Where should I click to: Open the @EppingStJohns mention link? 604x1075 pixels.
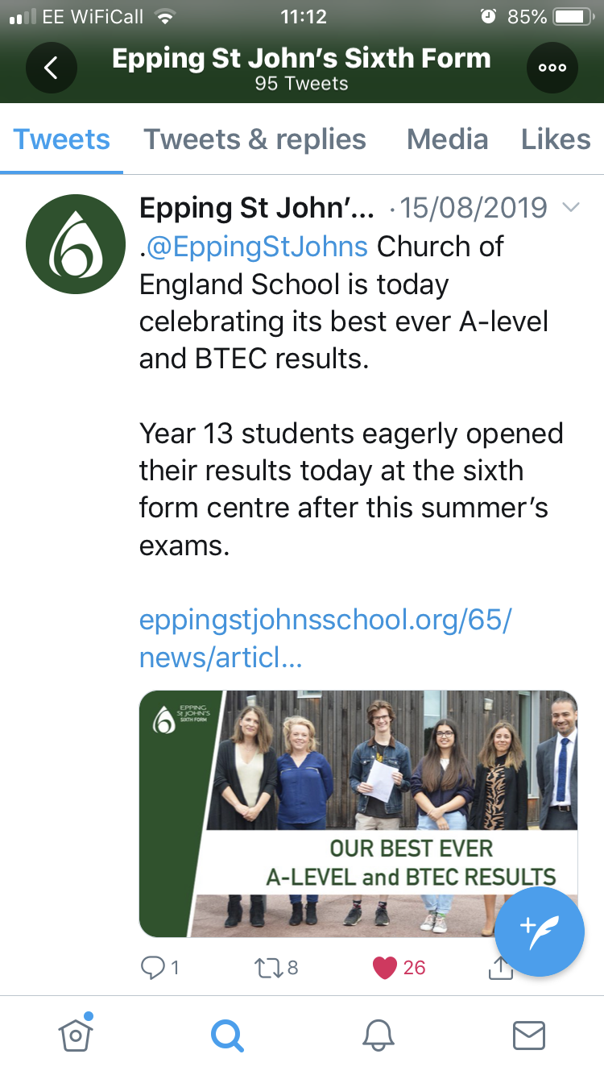pos(256,247)
